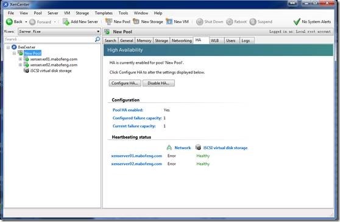The image size is (340, 222).
Task: Click the Forward navigation icon
Action: (x=32, y=22)
